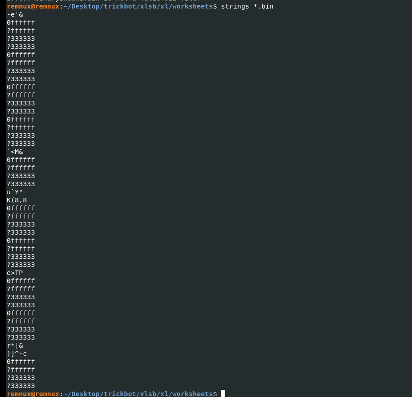412x397 pixels.
Task: Click 'remnux@remnux' in the bottom prompt
Action: [x=33, y=394]
